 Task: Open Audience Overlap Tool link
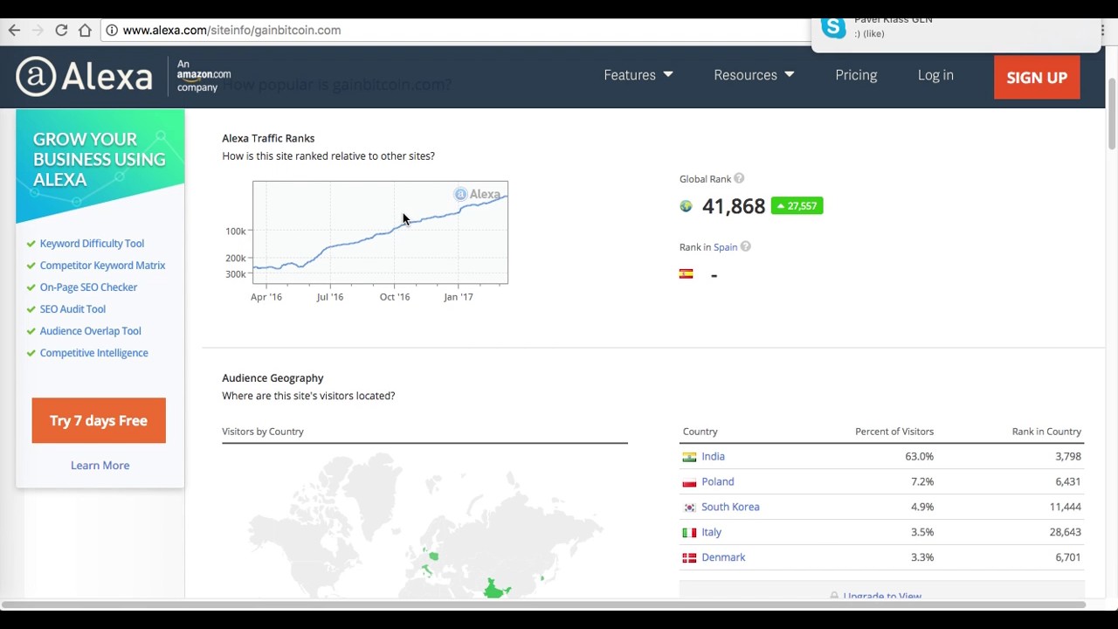click(90, 331)
